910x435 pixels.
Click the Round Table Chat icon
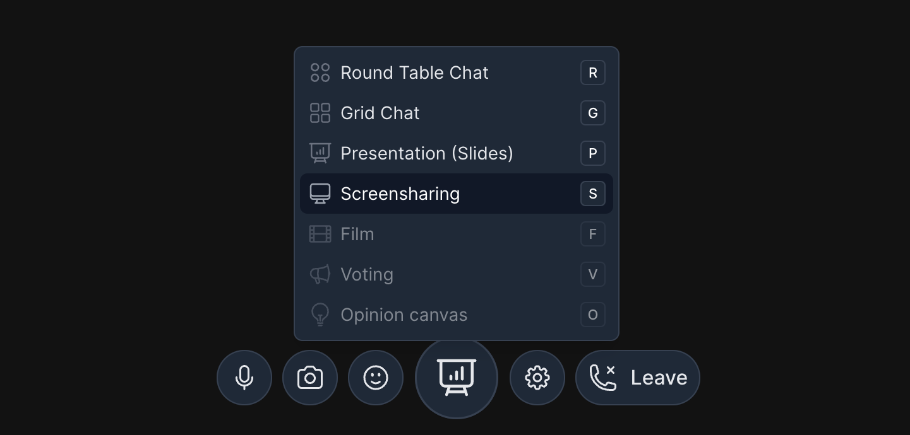(x=320, y=72)
